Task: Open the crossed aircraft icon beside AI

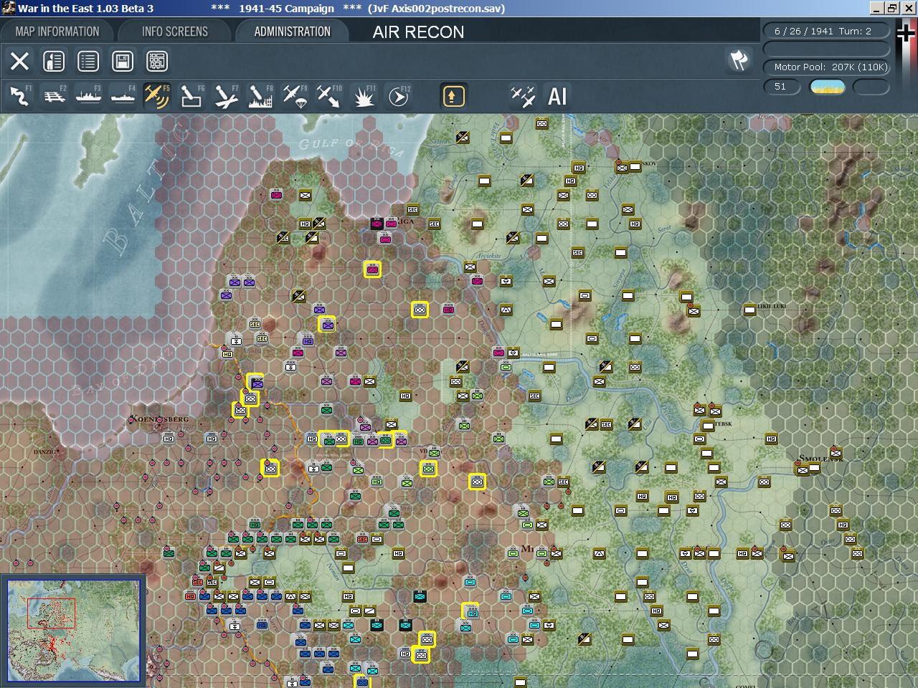Action: point(522,96)
